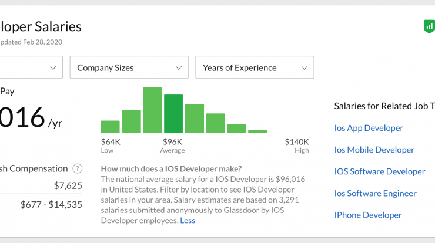Open the Ios Mobile Developer link
Screen dimensions: 435x243
click(374, 150)
